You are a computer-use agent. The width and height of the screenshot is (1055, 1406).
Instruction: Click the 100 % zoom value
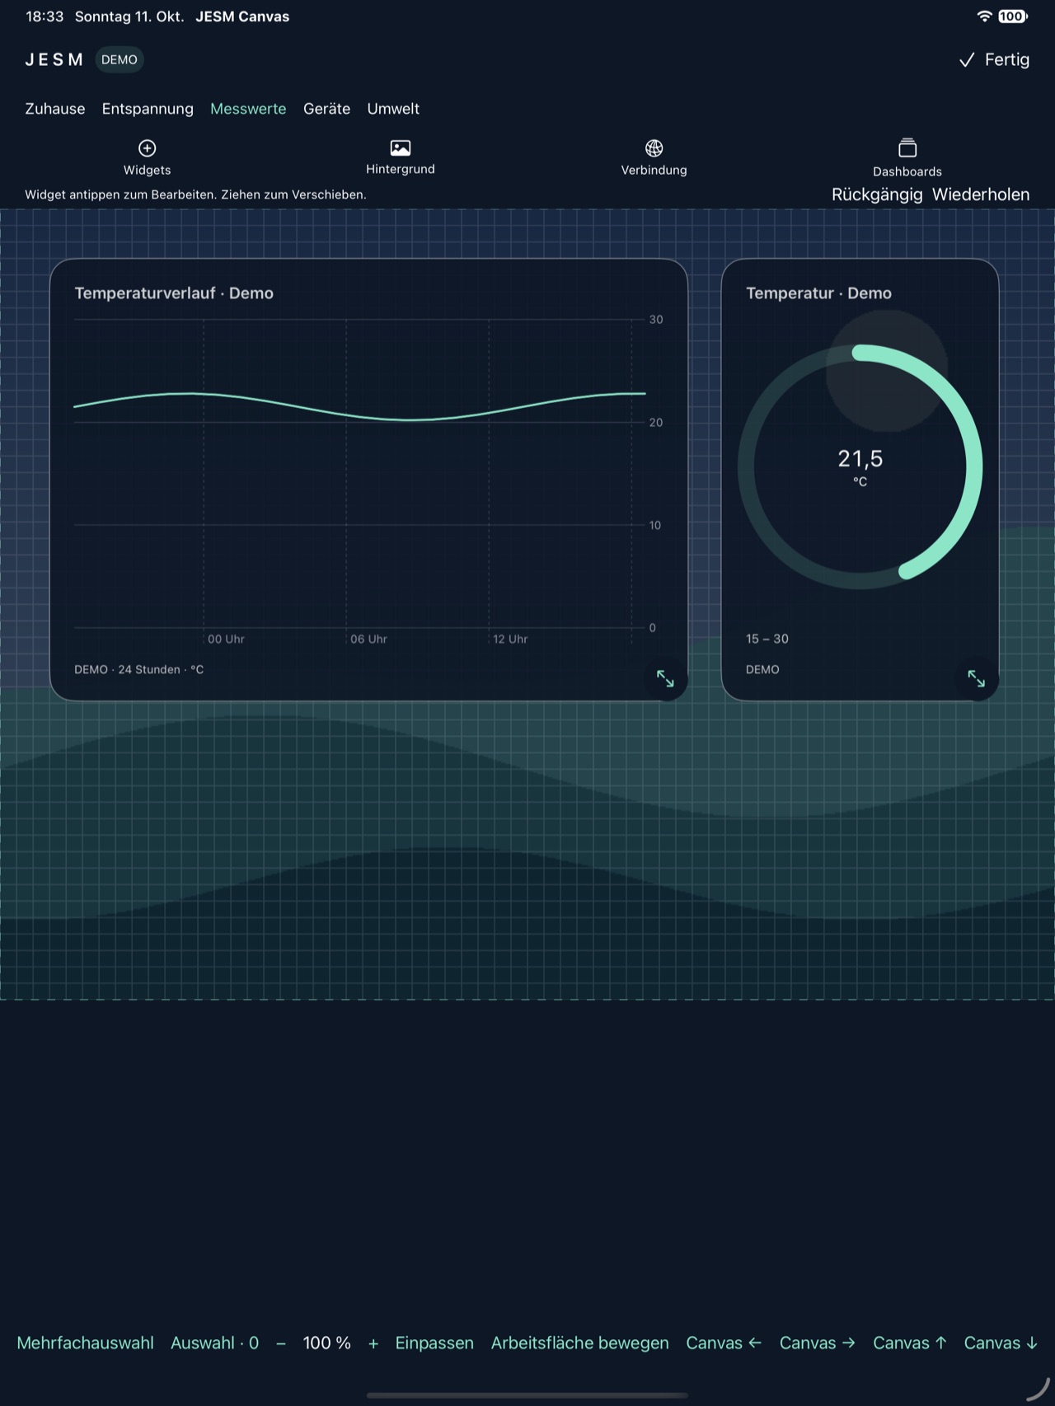pyautogui.click(x=327, y=1343)
